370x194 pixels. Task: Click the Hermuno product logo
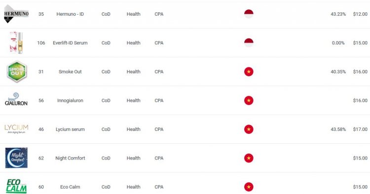16,14
